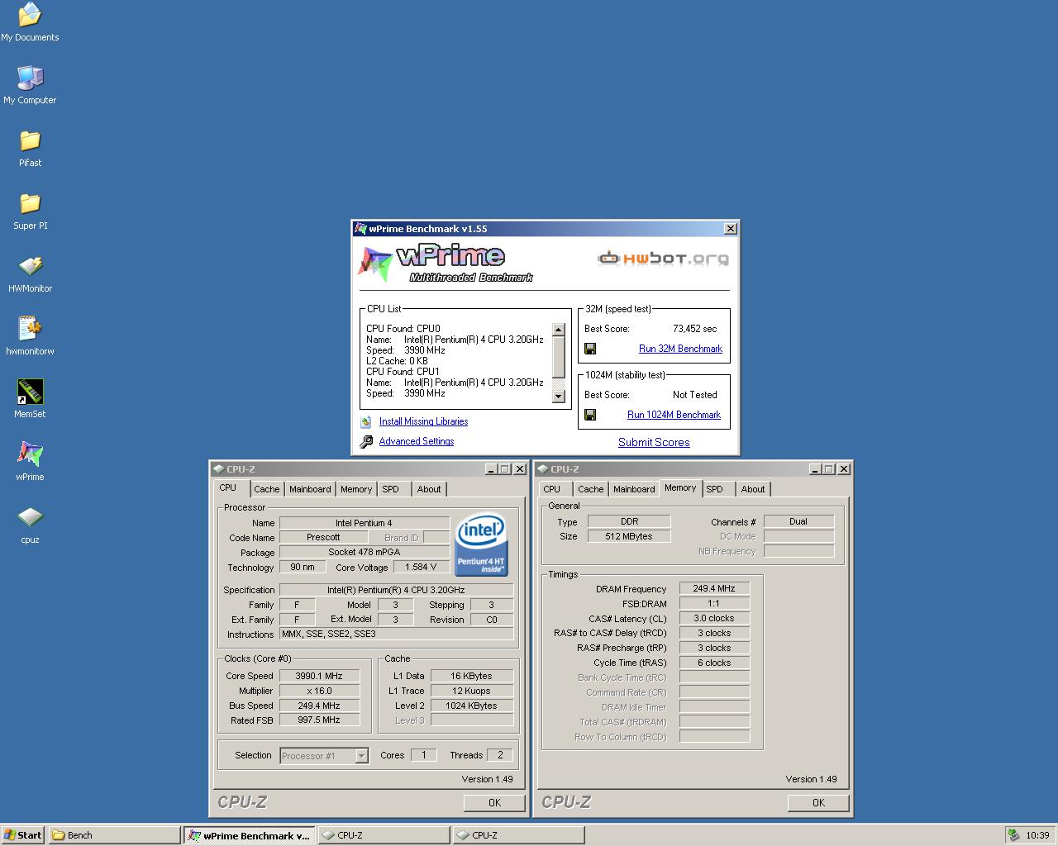Click the taskbar clock showing 10:39
Viewport: 1058px width, 846px height.
[1037, 835]
